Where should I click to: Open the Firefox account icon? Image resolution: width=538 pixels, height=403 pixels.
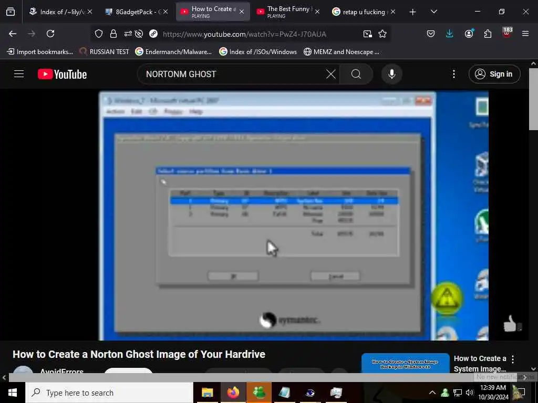click(x=469, y=34)
